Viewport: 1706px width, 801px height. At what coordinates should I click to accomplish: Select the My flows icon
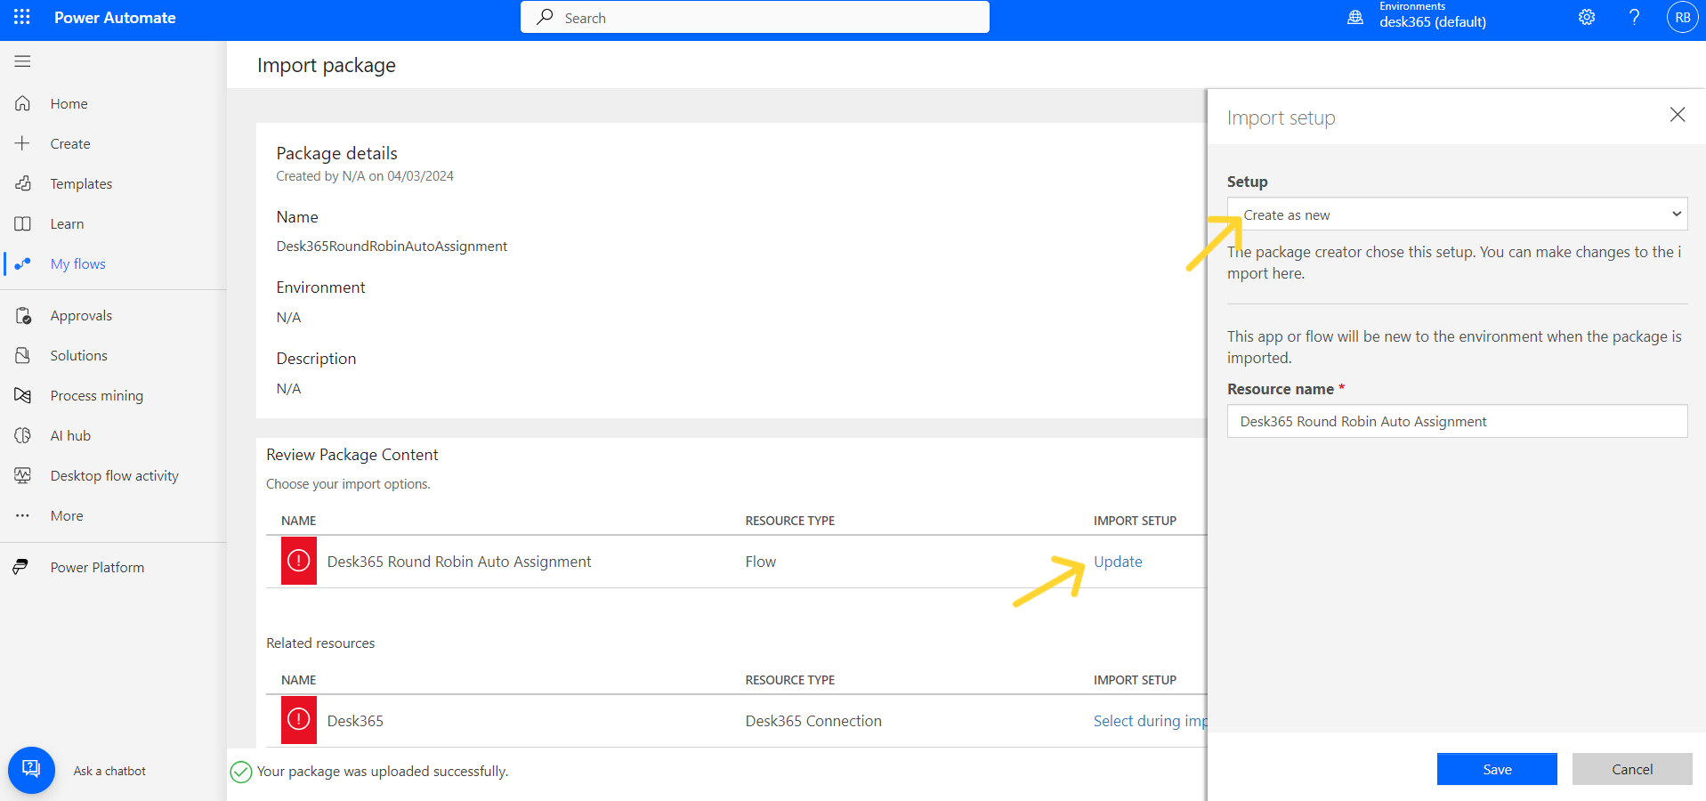click(x=22, y=263)
